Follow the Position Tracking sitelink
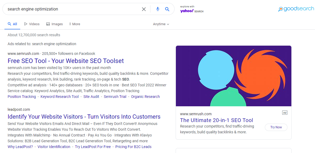This screenshot has width=315, height=153. coord(22,97)
